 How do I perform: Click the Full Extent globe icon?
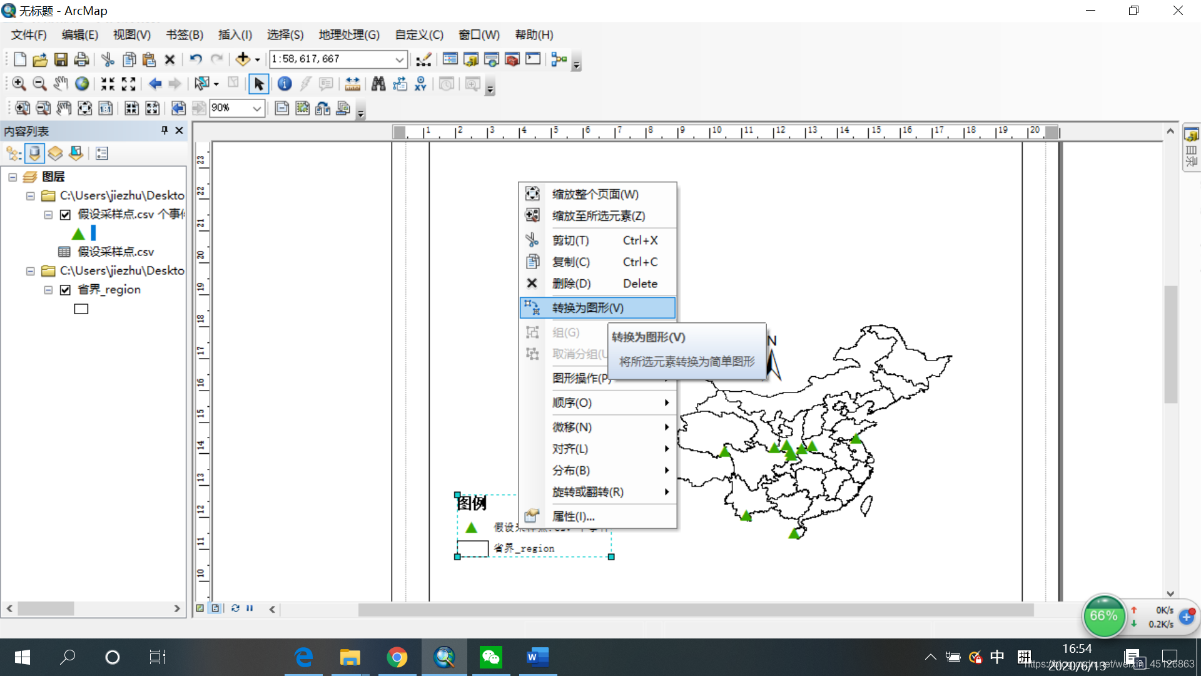pyautogui.click(x=82, y=84)
